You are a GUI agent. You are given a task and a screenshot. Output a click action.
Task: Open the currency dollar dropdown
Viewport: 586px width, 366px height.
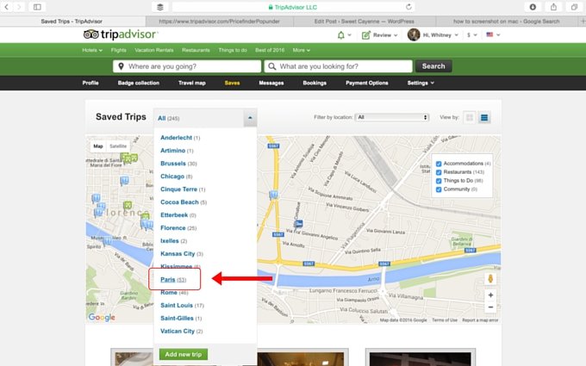(472, 34)
